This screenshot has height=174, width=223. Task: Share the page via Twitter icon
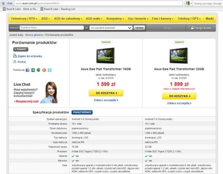click(49, 70)
